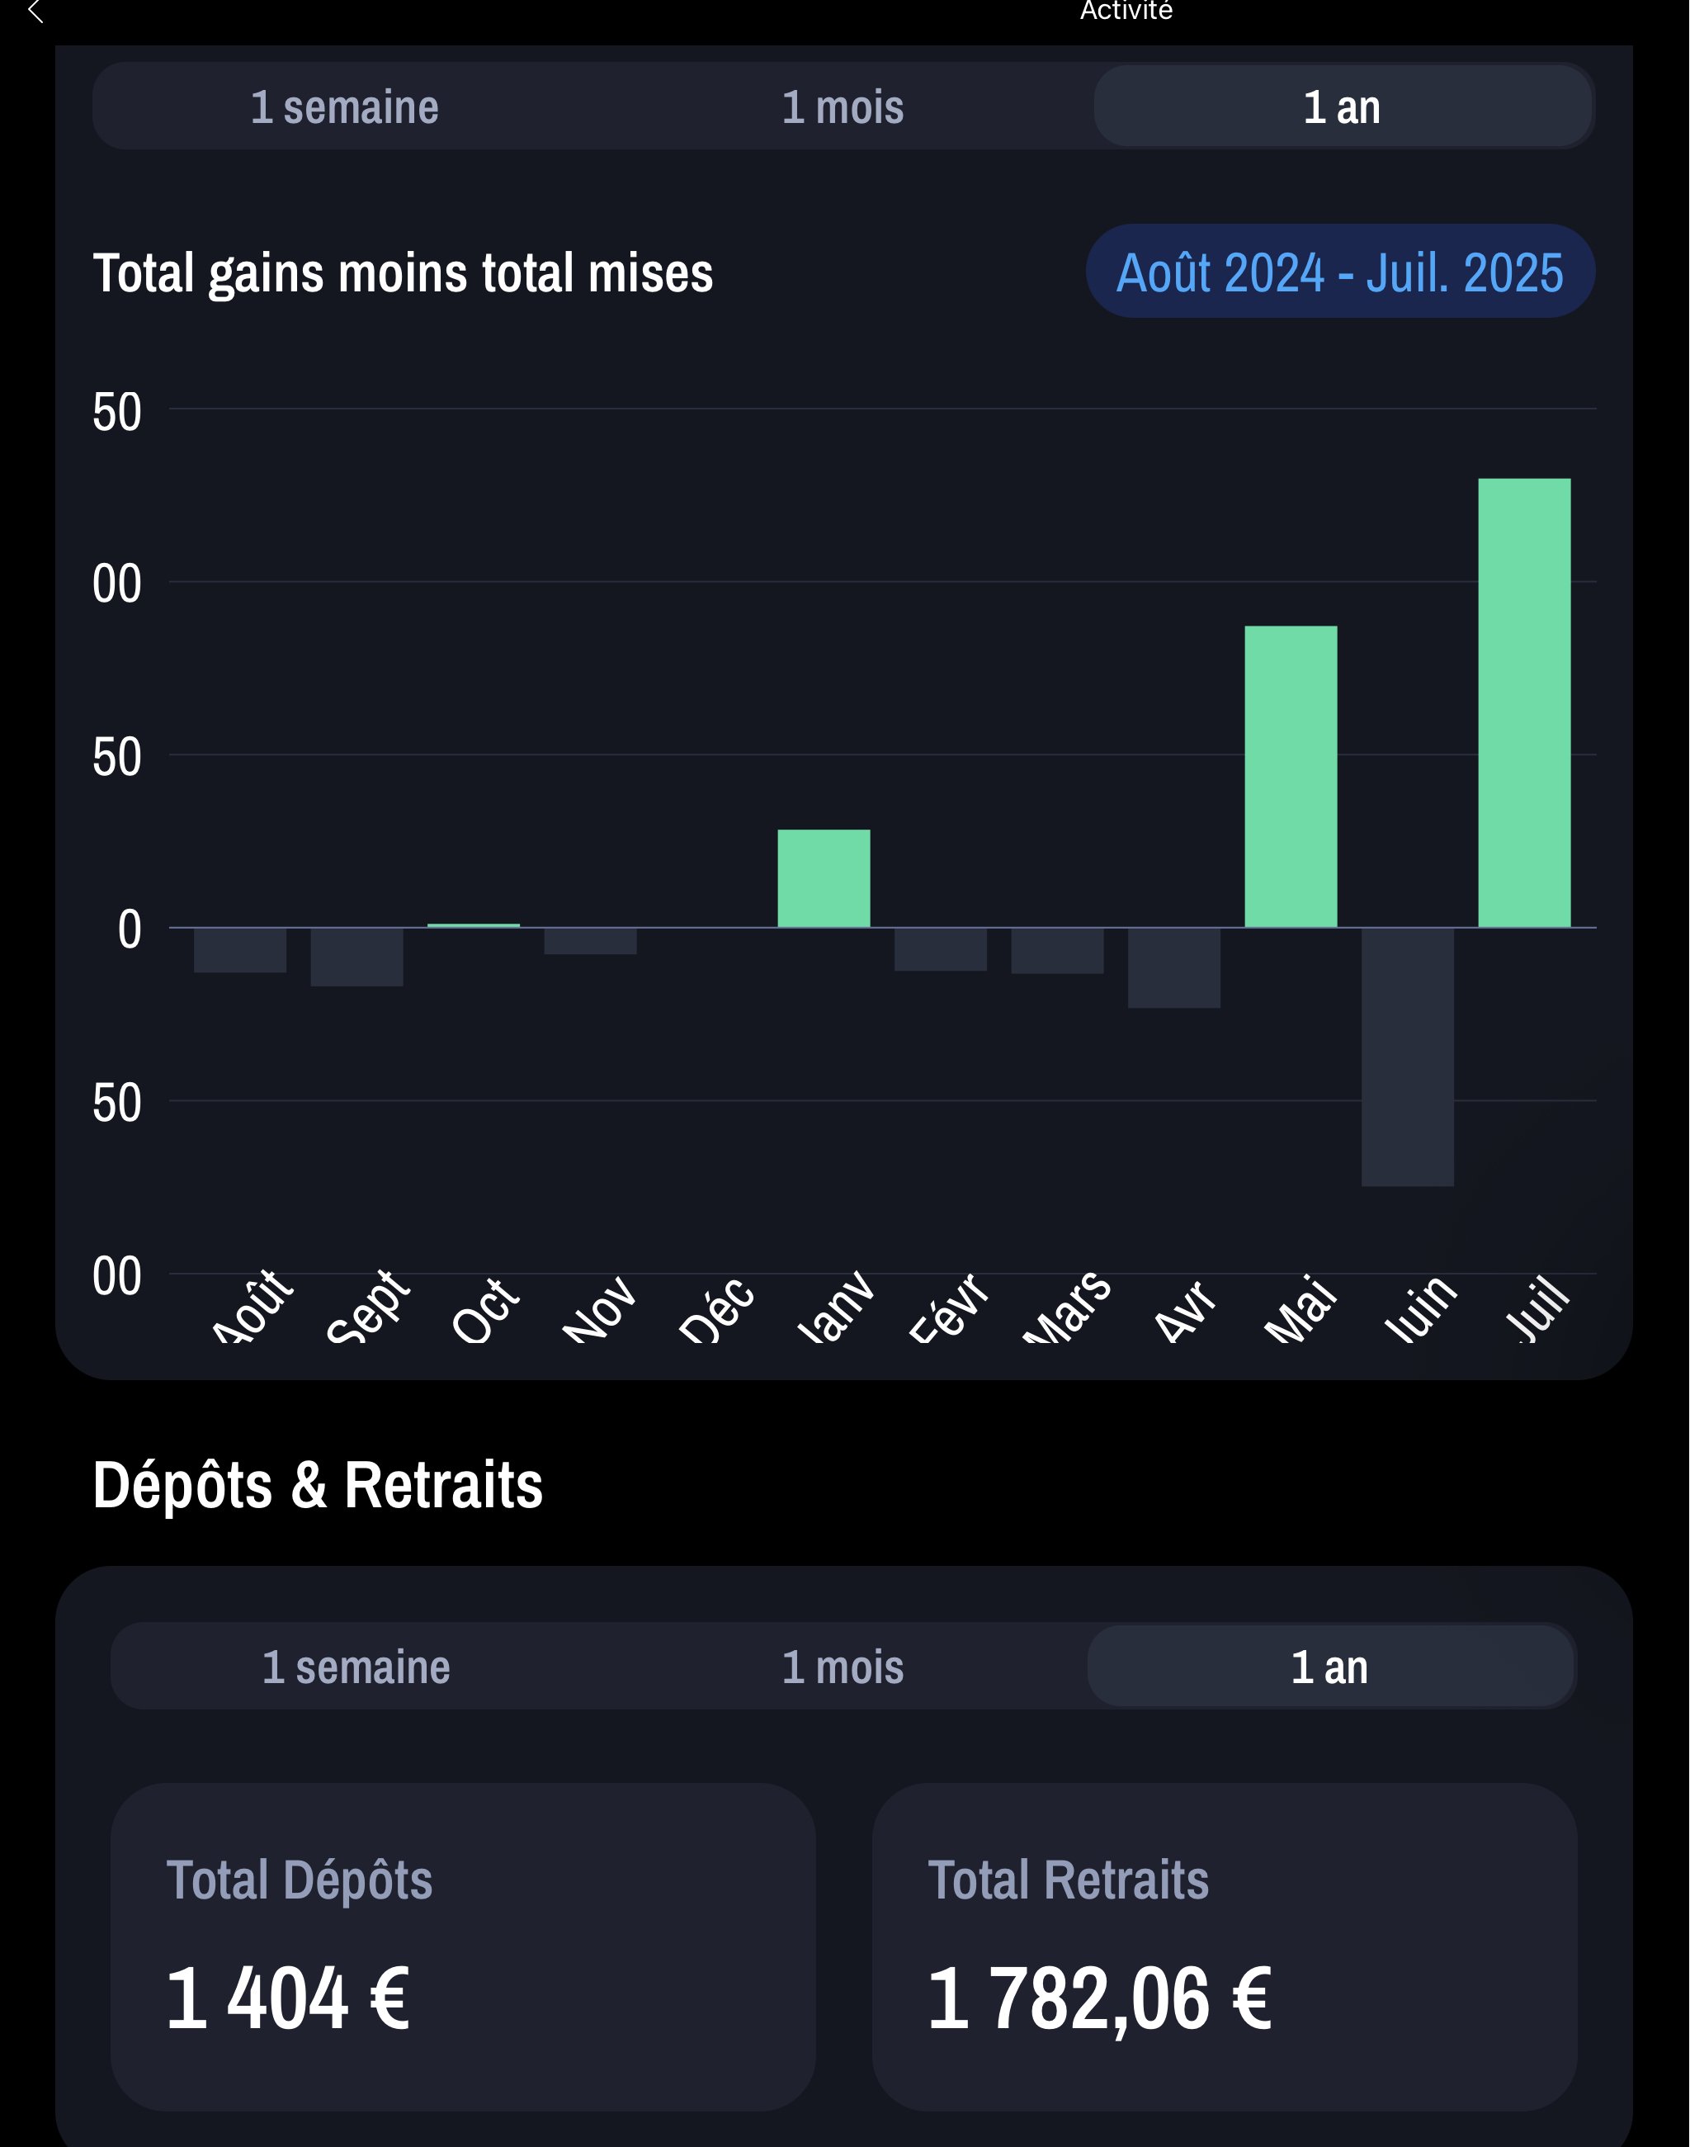Choose '1 mois' under Dépôts & Retraits
Screen dimensions: 1690x2147
click(x=843, y=1667)
